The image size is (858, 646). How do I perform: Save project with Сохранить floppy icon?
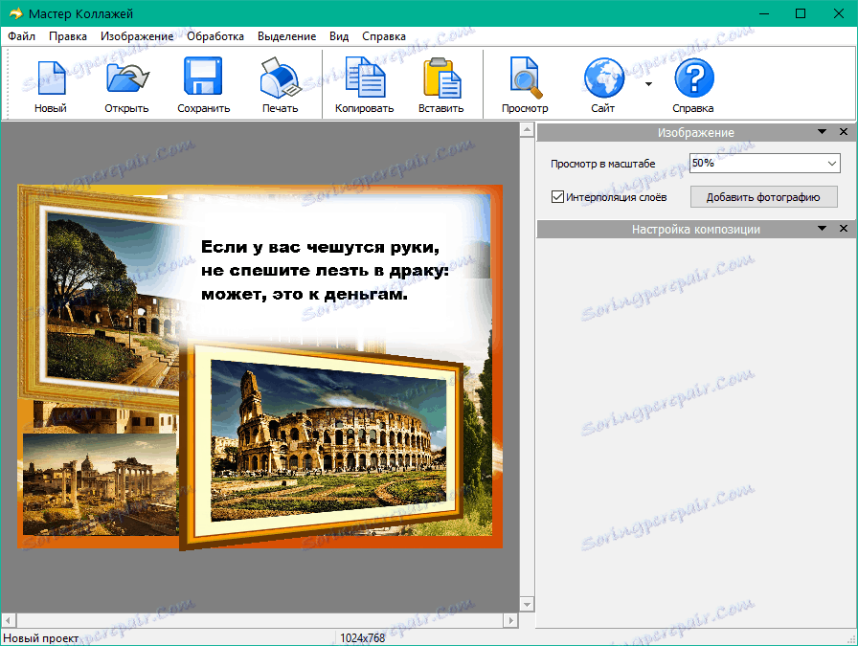click(203, 76)
